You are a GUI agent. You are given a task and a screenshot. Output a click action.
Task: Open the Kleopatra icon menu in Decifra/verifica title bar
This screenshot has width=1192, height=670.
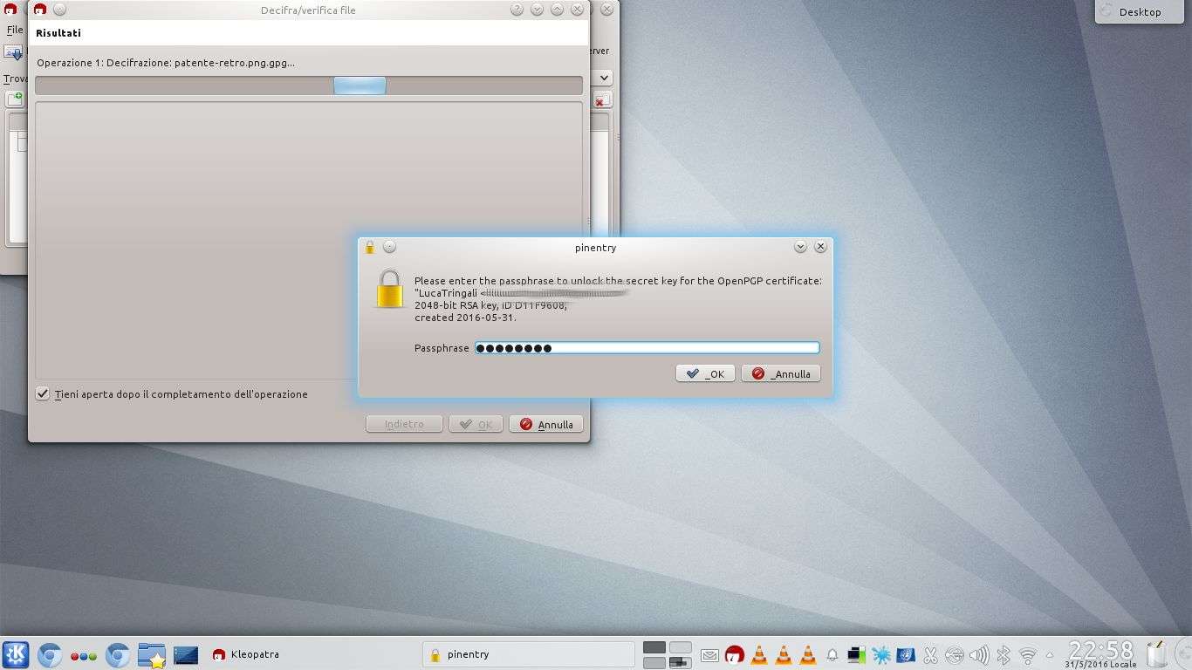40,10
